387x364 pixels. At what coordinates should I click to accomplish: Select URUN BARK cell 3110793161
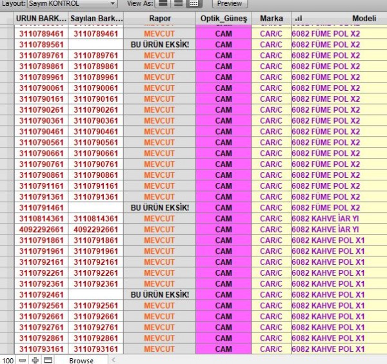tap(41, 349)
